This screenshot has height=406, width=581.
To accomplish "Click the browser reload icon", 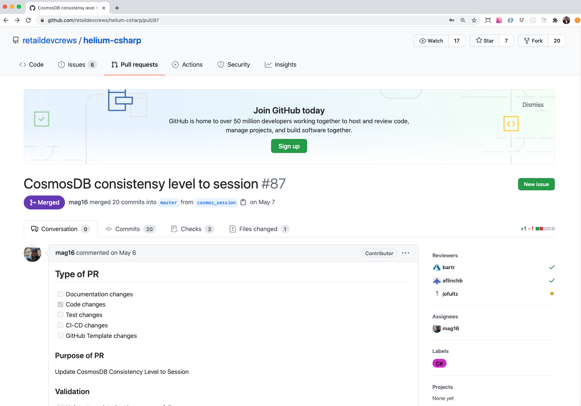I will [28, 20].
